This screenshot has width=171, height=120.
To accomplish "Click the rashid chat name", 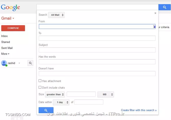I will [11, 63].
